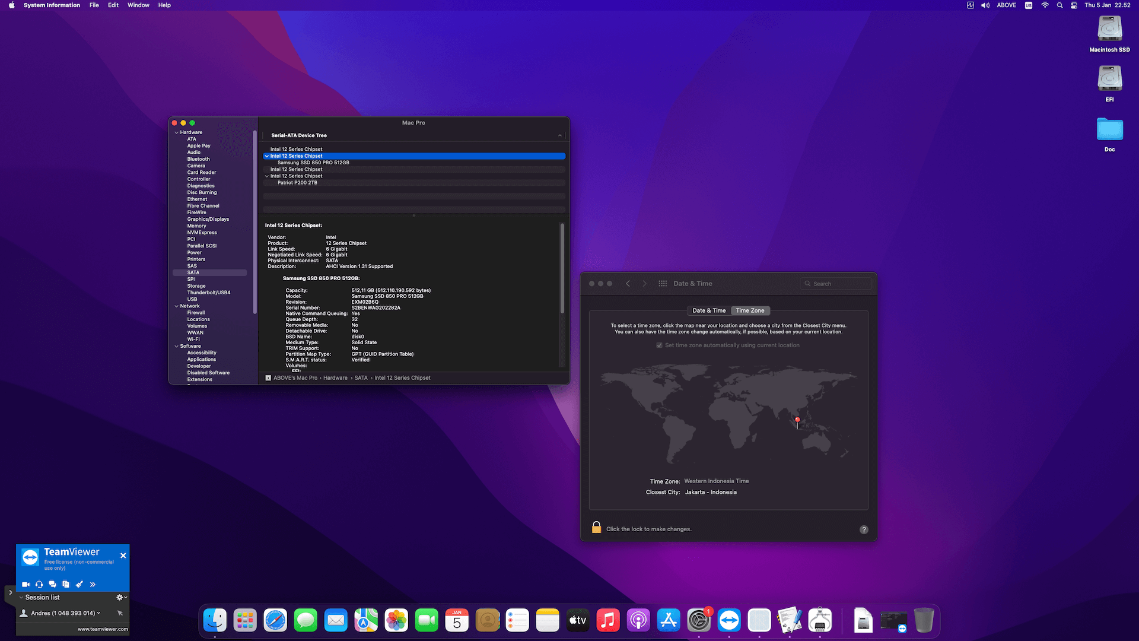This screenshot has width=1139, height=641.
Task: Open Messages from the Dock
Action: coord(306,621)
